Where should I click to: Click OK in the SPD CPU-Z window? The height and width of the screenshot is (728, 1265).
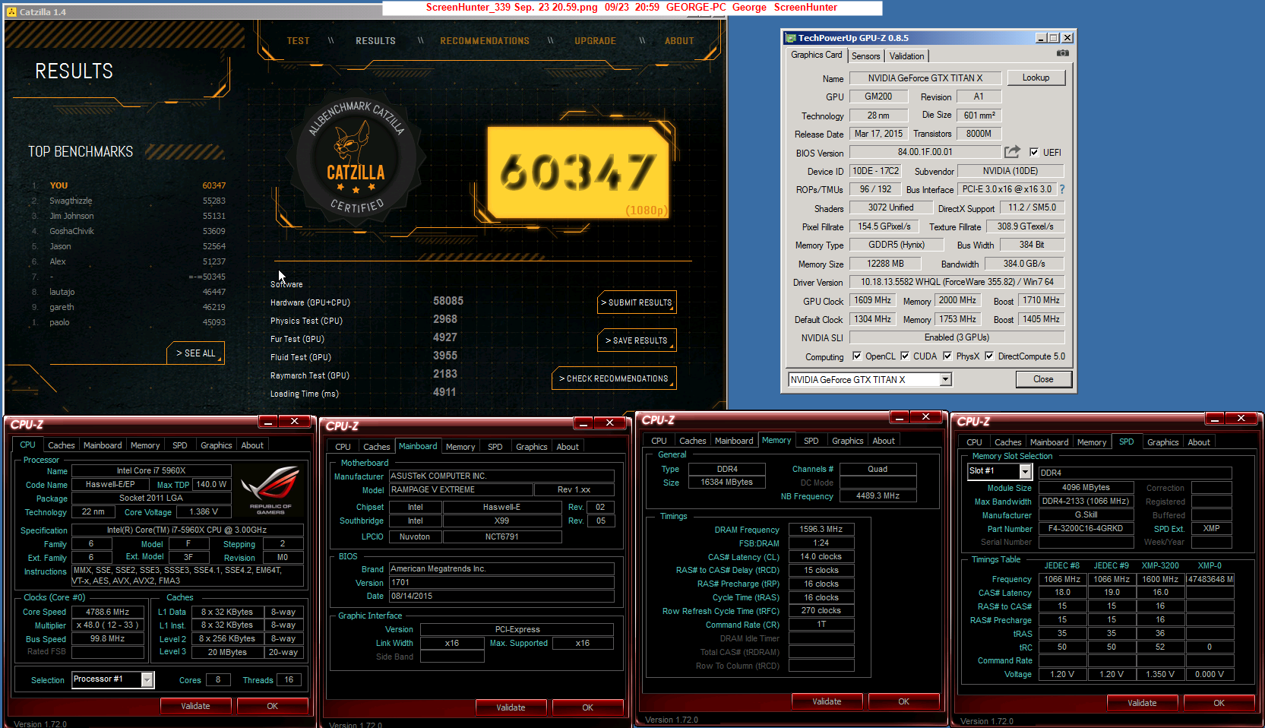tap(1219, 703)
